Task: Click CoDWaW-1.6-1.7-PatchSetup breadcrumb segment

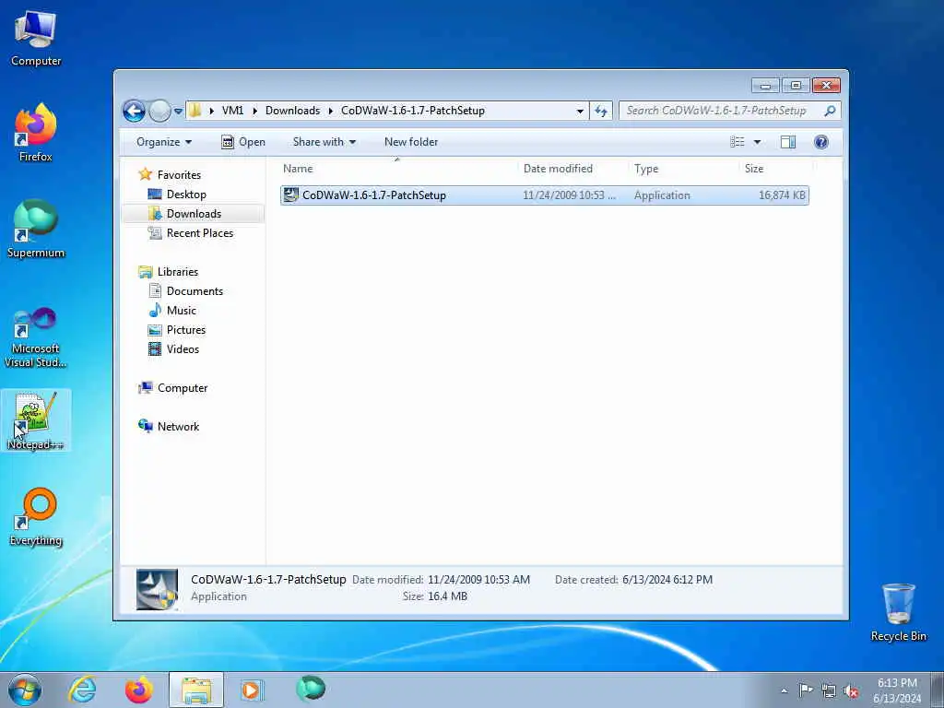Action: 412,111
